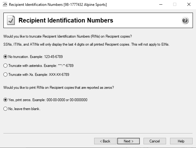This screenshot has height=148, width=196.
Task: Click the application icon in title bar
Action: pyautogui.click(x=4, y=4)
